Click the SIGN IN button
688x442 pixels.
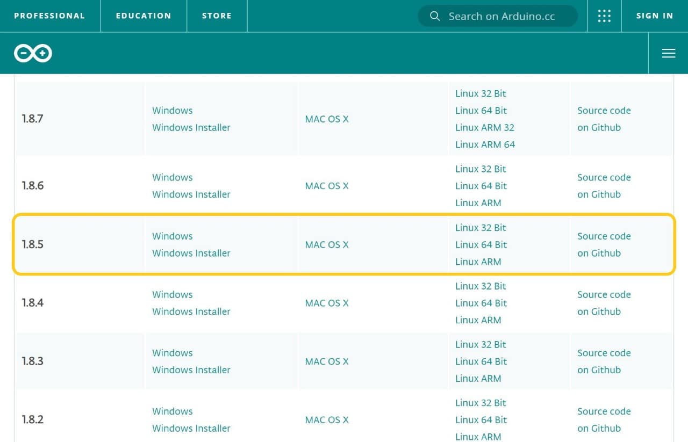point(655,16)
